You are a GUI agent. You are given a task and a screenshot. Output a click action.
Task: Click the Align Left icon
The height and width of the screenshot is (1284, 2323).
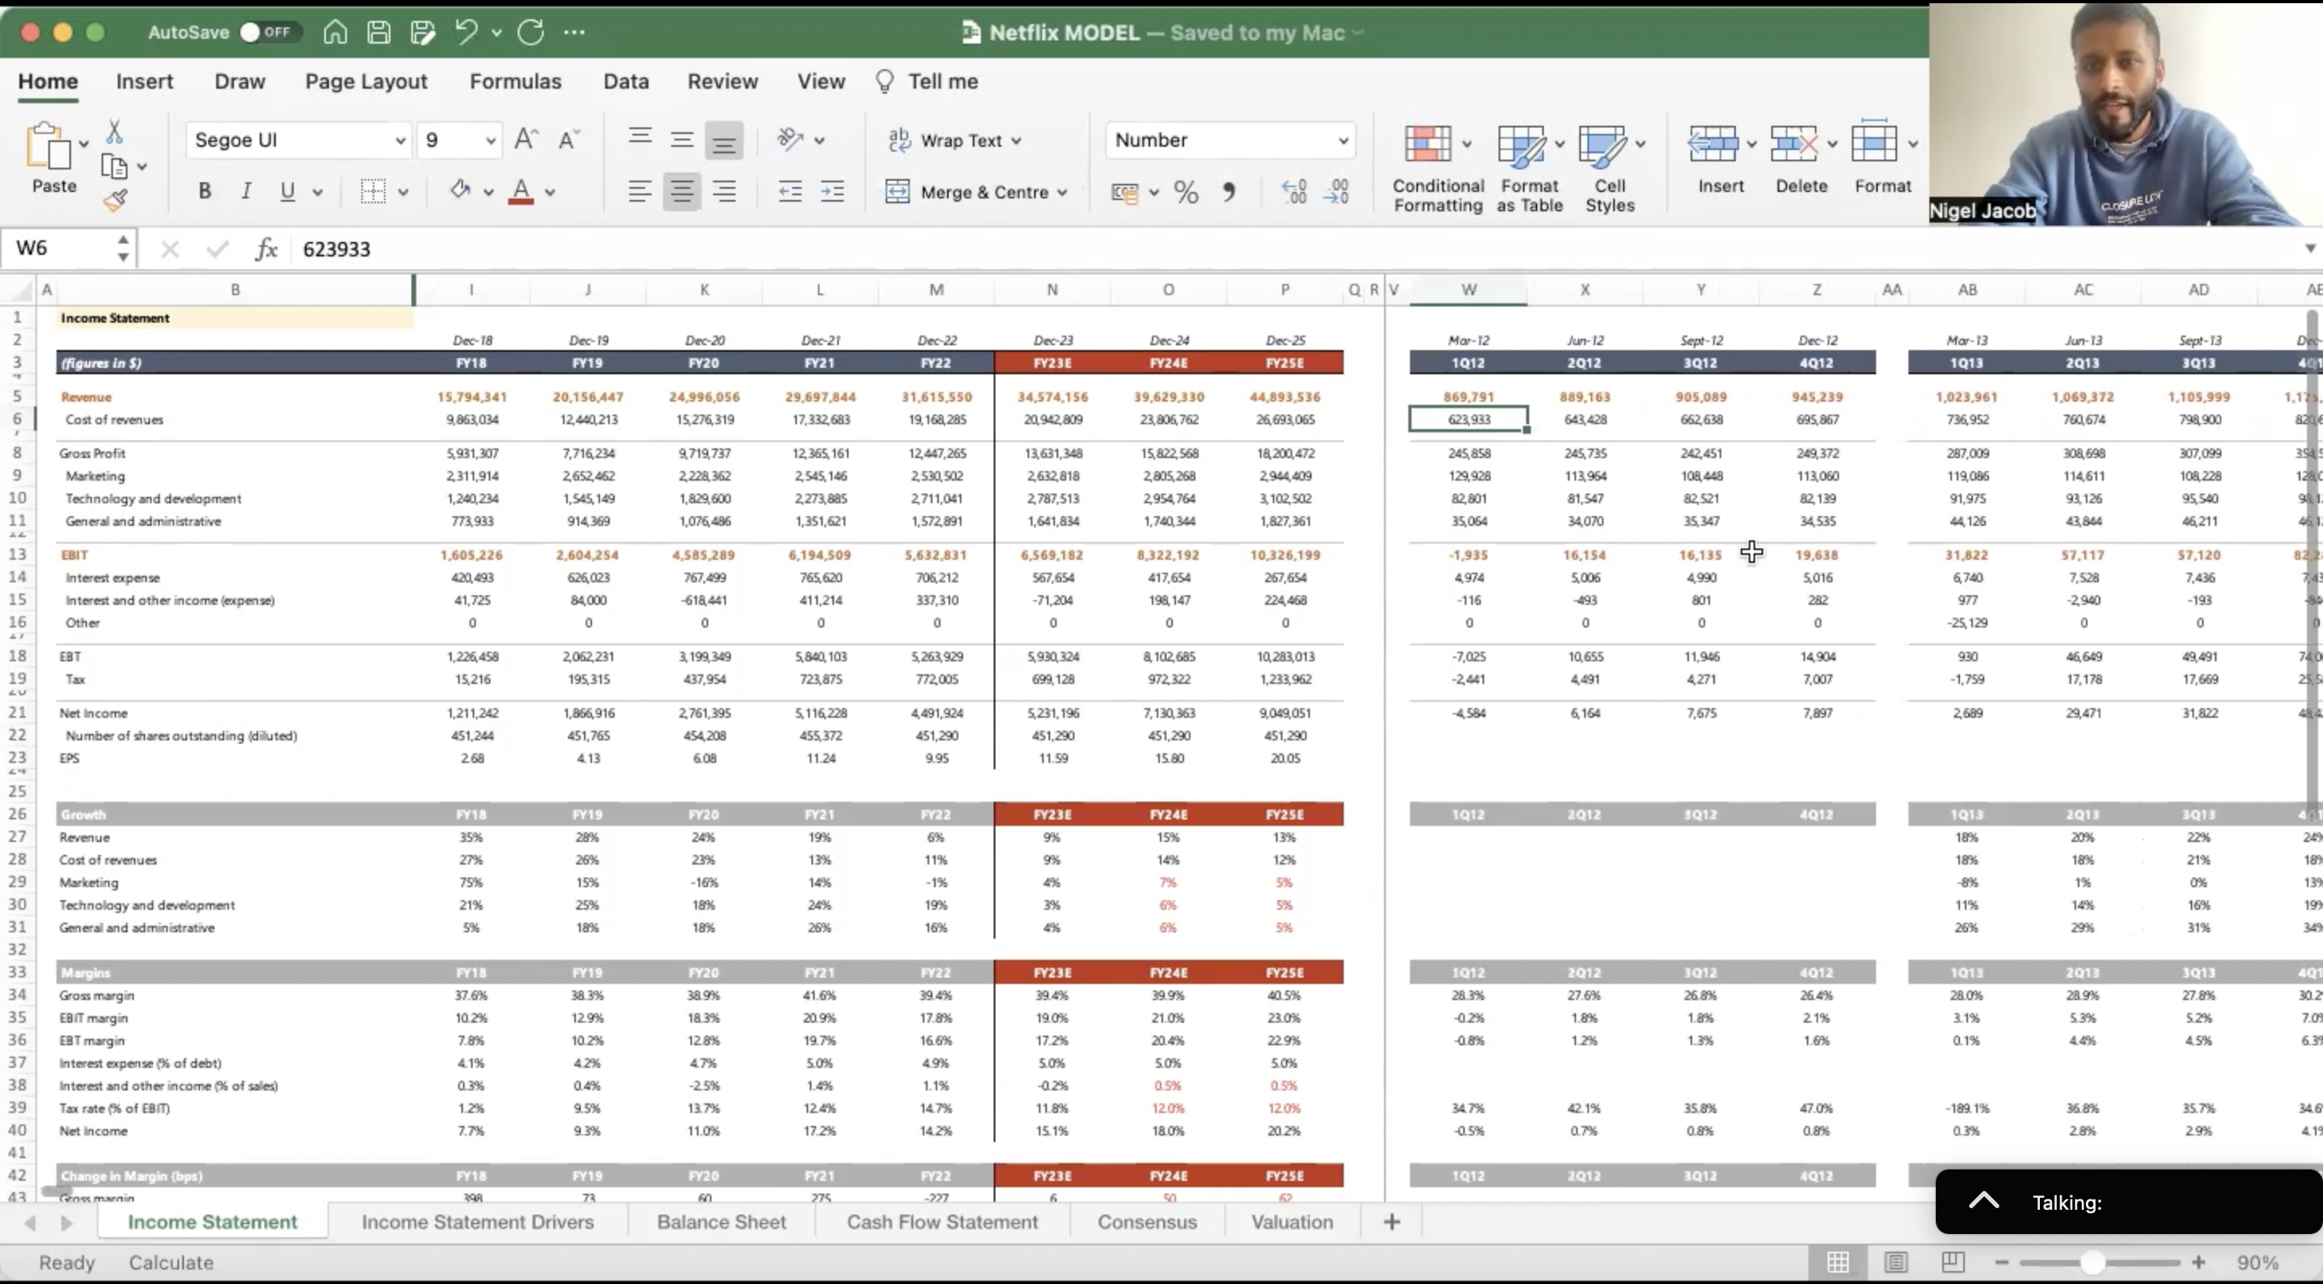[x=640, y=191]
